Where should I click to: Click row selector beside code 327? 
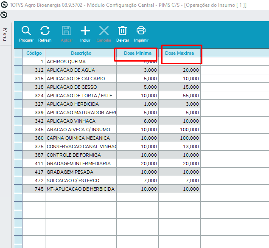[18, 104]
